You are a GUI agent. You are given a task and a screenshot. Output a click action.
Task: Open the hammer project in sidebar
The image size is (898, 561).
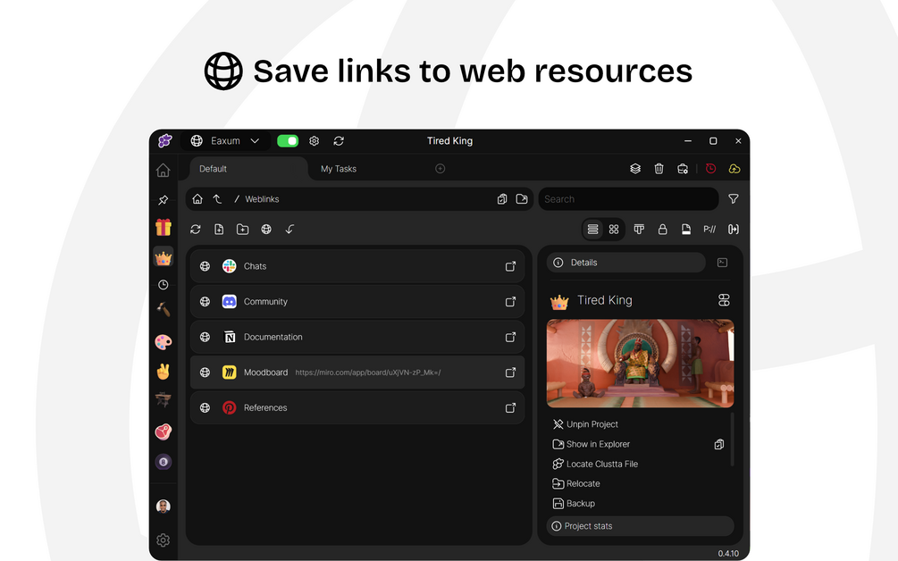tap(164, 309)
